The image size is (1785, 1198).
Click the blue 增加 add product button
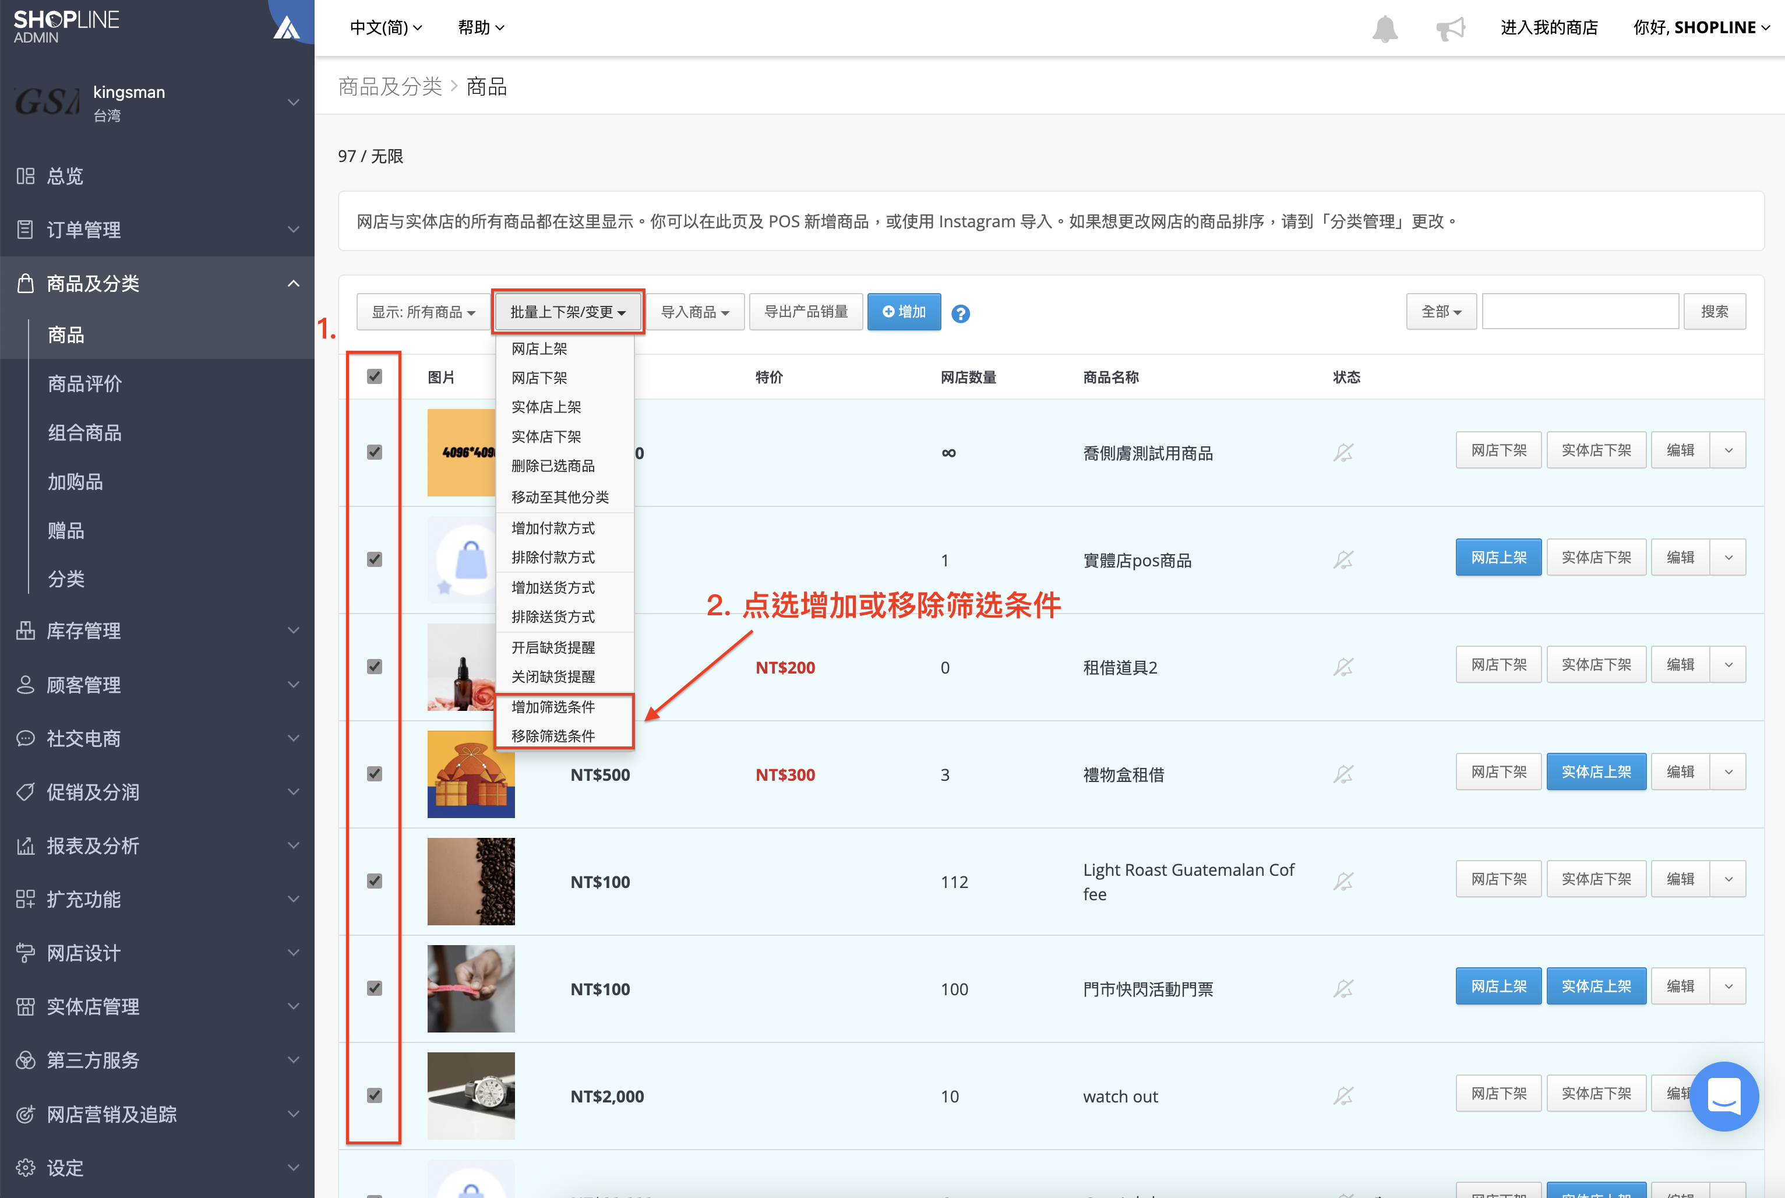tap(904, 312)
